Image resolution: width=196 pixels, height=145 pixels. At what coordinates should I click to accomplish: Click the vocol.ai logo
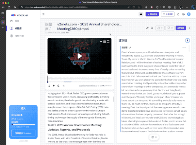tap(19, 15)
